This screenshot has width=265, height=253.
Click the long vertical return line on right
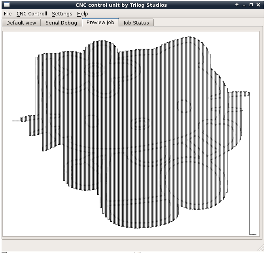(x=250, y=166)
